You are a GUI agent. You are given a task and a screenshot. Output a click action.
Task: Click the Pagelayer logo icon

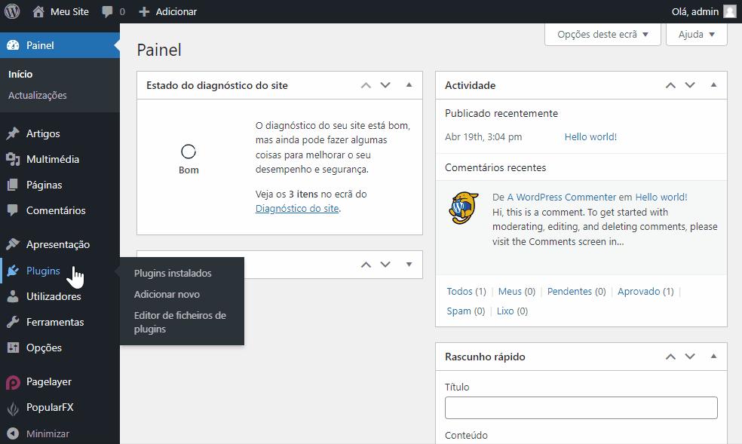13,382
